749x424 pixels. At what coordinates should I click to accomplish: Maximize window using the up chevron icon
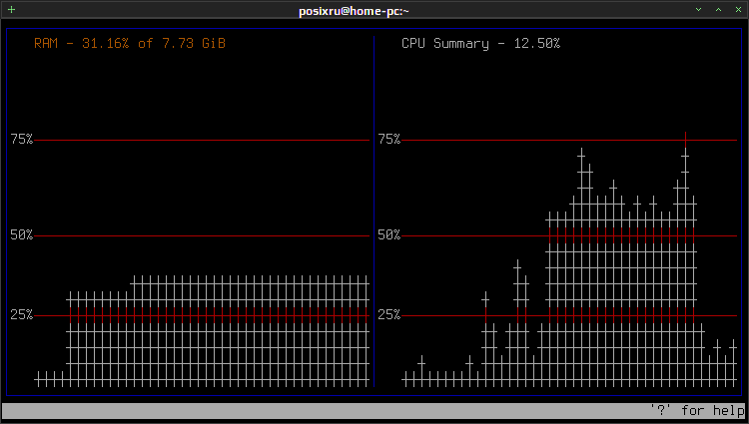pyautogui.click(x=718, y=10)
